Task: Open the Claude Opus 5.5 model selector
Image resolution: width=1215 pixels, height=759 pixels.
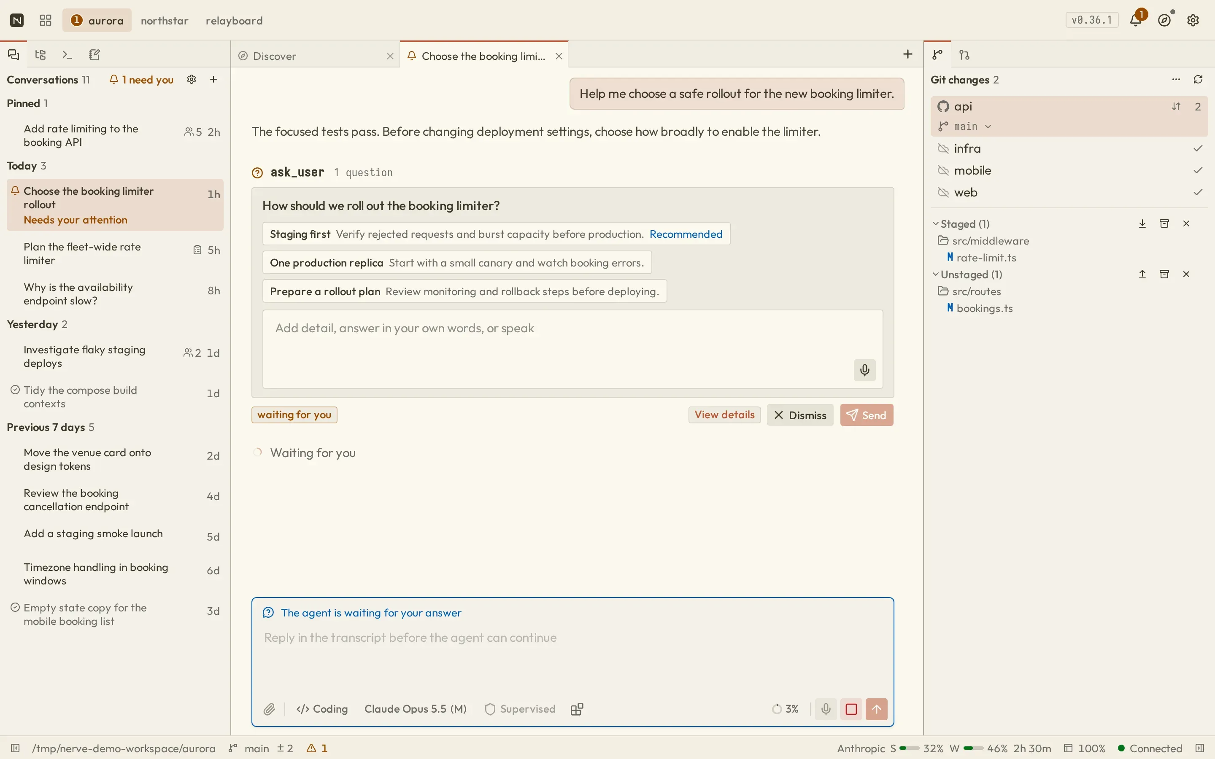Action: (x=415, y=709)
